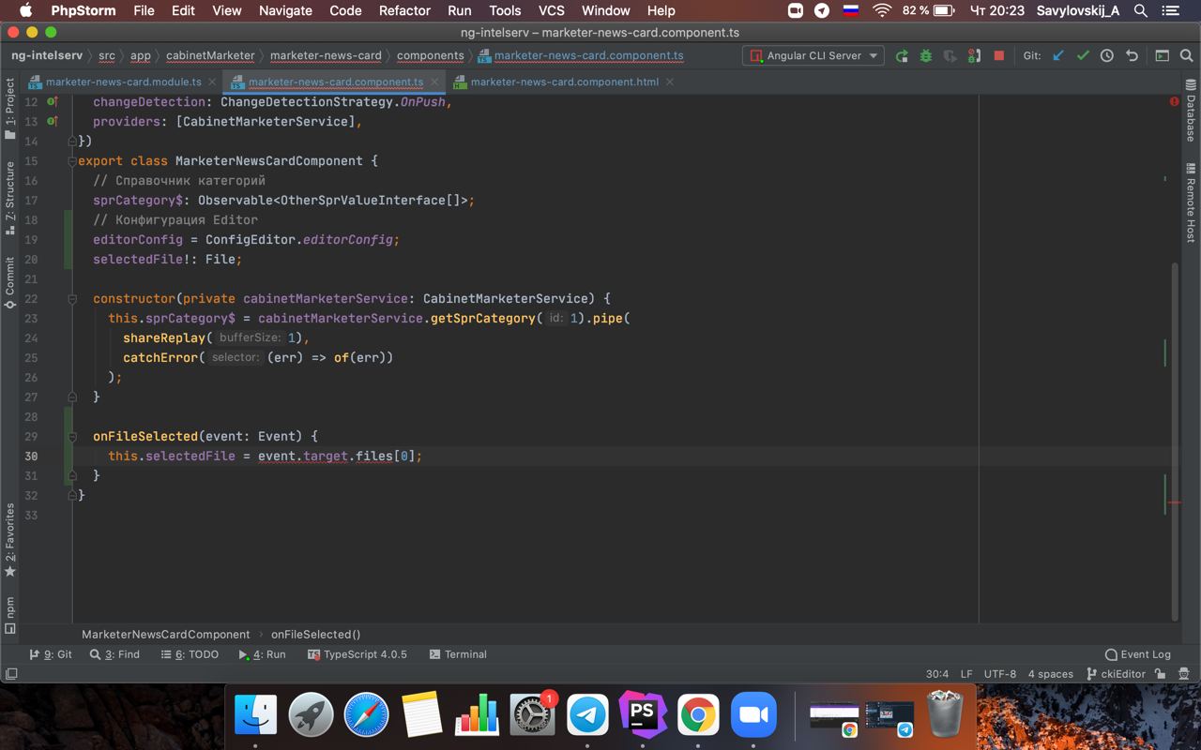The height and width of the screenshot is (750, 1201).
Task: Open the Navigate menu
Action: pos(285,10)
